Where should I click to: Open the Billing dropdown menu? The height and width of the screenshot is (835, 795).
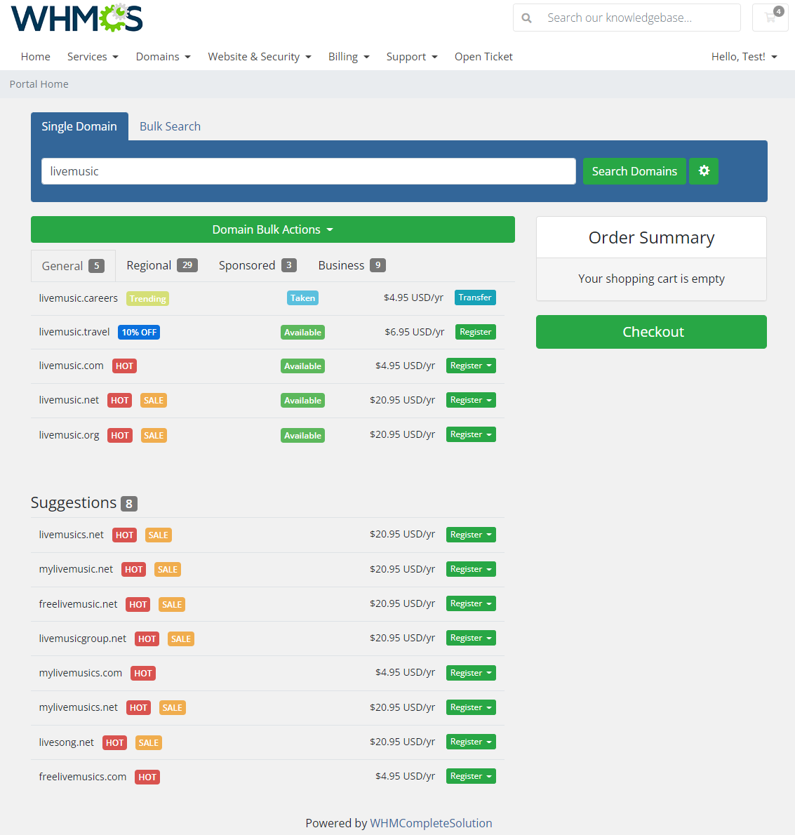coord(349,56)
